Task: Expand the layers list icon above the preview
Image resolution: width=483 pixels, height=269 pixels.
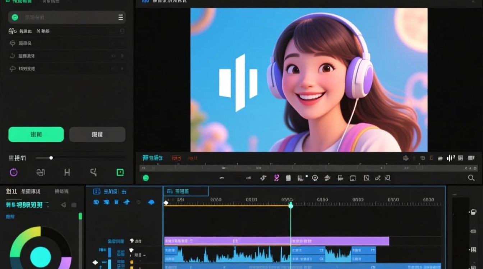Action: click(x=440, y=158)
